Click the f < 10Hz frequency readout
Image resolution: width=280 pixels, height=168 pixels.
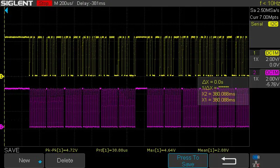(x=269, y=3)
